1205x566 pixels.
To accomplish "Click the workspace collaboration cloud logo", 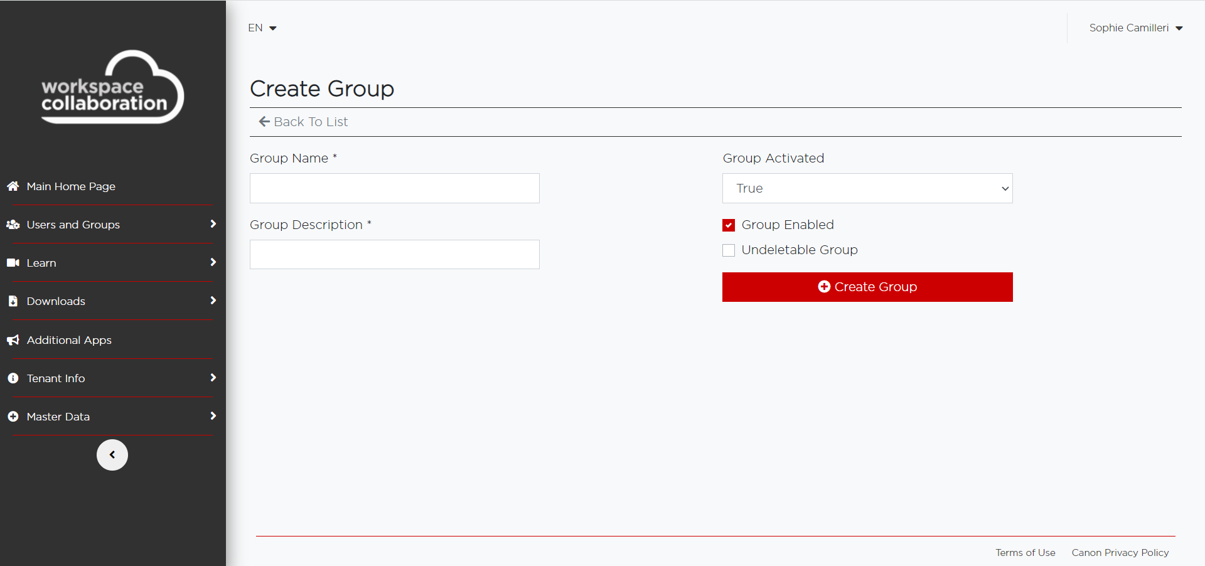I will [x=112, y=88].
